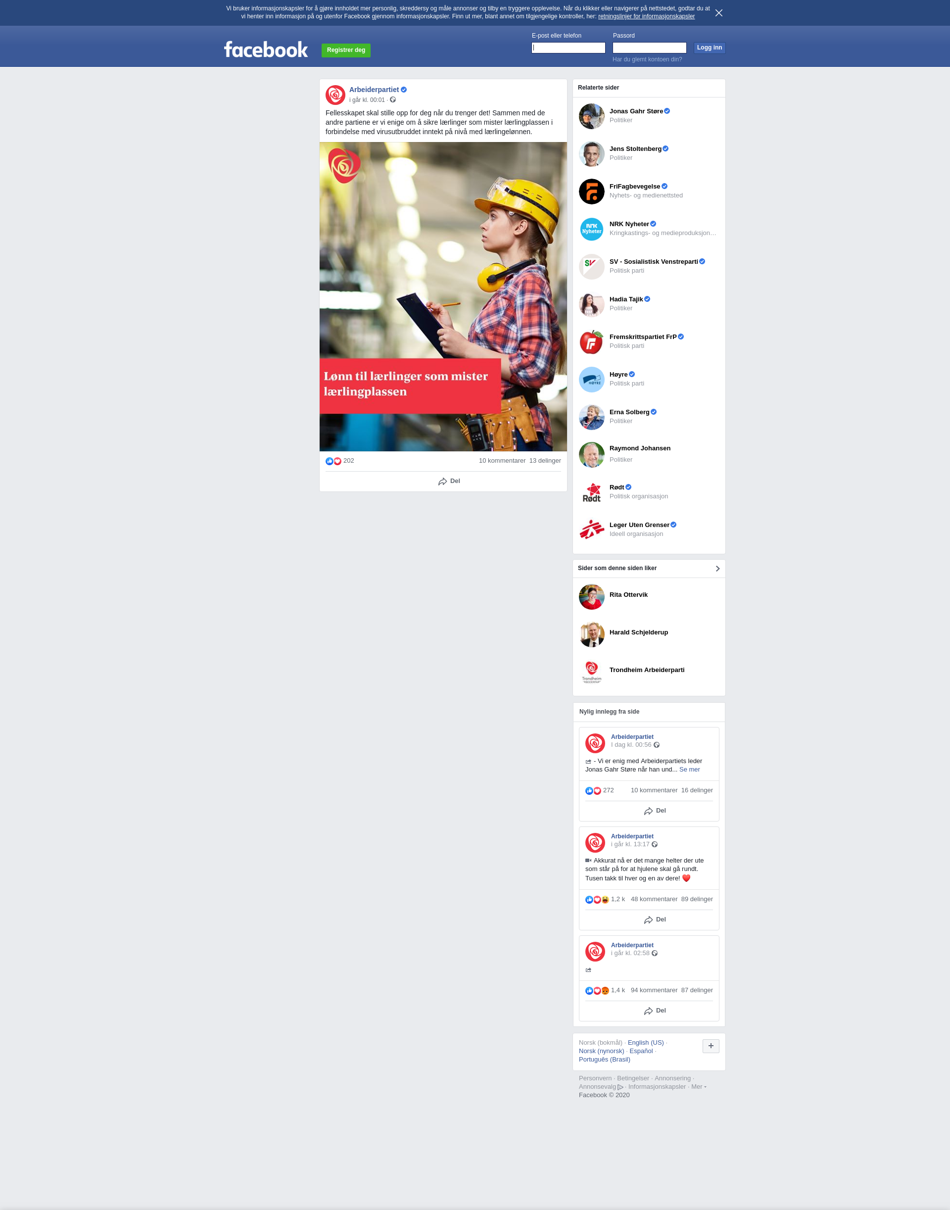Expand post text via Se mer
This screenshot has width=950, height=1210.
click(x=689, y=770)
